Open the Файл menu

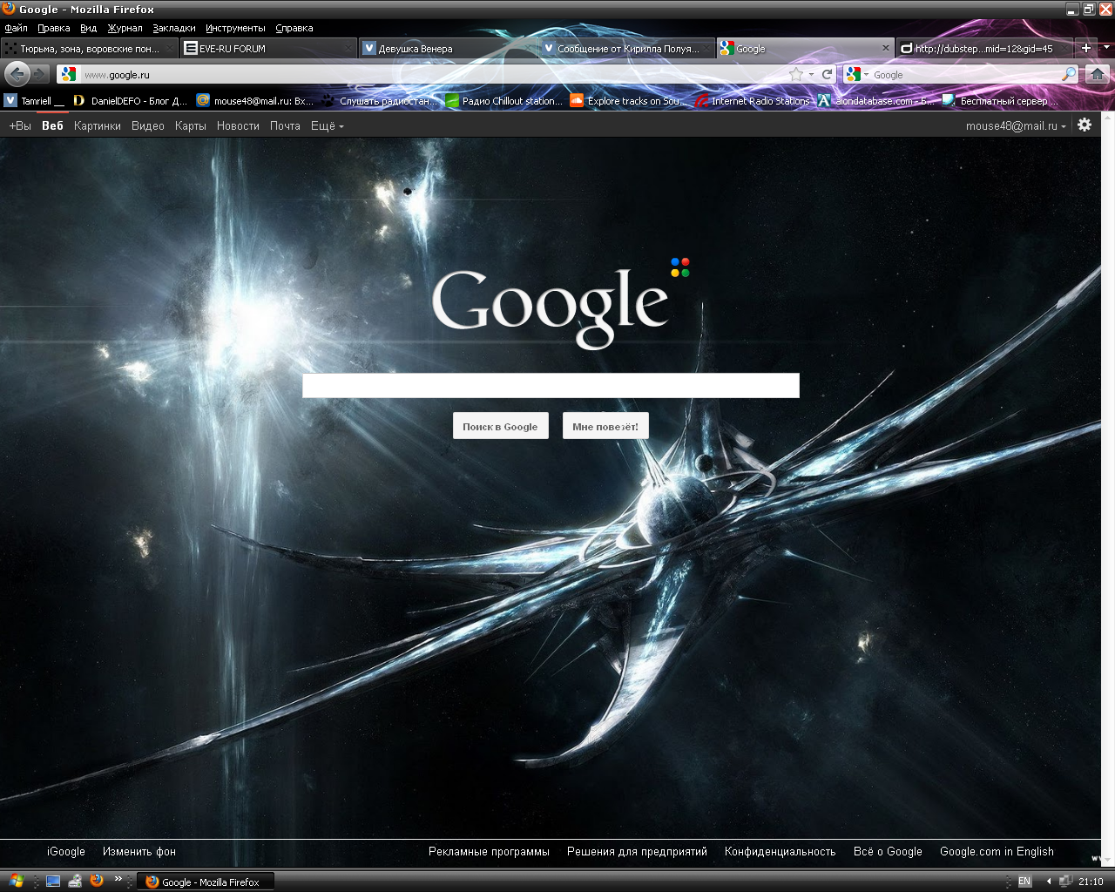16,28
